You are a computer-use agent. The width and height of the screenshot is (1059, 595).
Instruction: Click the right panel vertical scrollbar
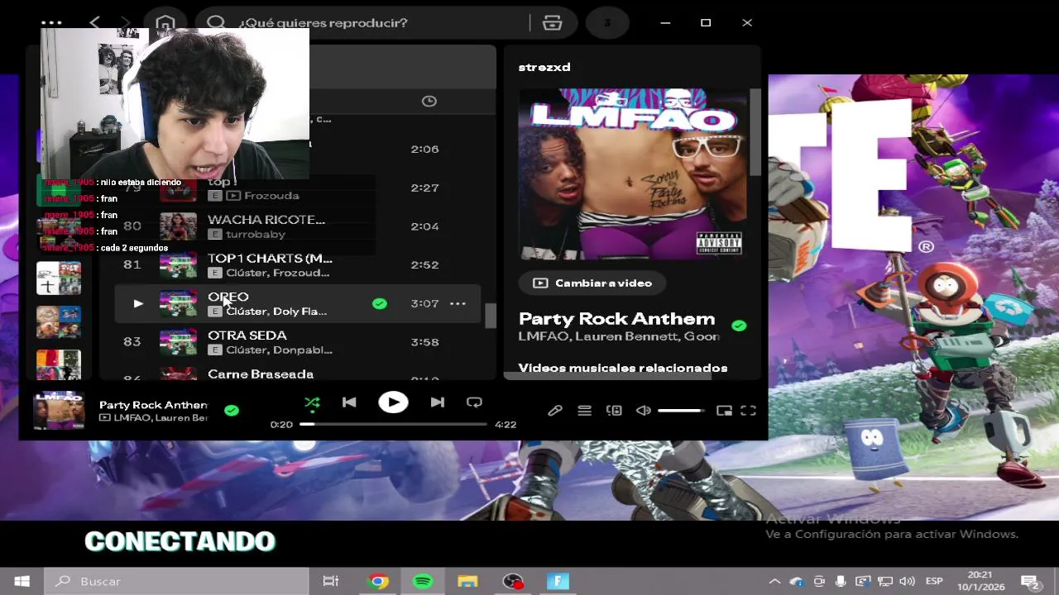click(755, 132)
